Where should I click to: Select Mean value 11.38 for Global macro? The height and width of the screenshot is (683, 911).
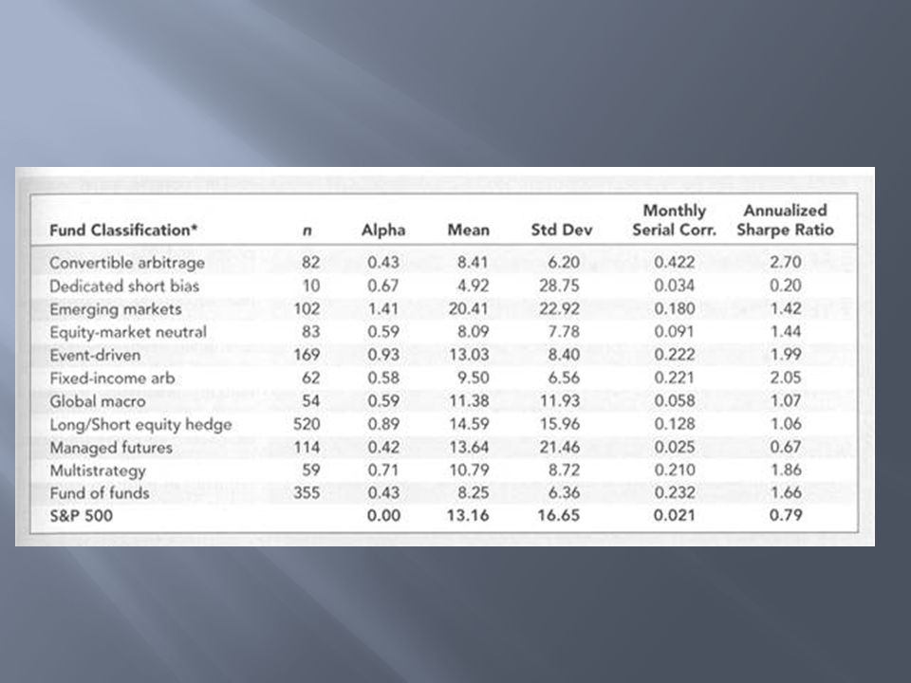468,400
